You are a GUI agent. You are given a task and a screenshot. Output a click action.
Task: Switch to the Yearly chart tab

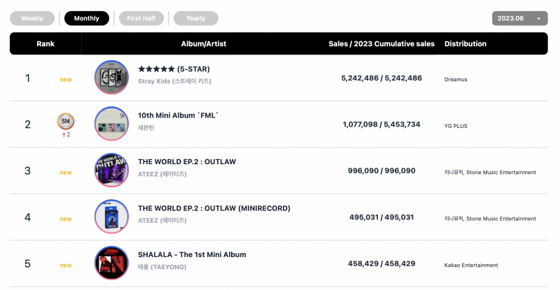(196, 18)
